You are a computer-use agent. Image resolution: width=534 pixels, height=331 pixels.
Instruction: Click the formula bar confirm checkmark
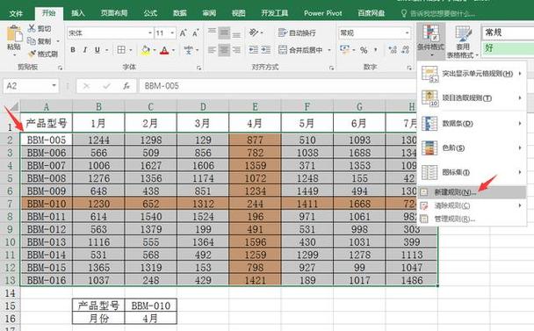coord(106,86)
